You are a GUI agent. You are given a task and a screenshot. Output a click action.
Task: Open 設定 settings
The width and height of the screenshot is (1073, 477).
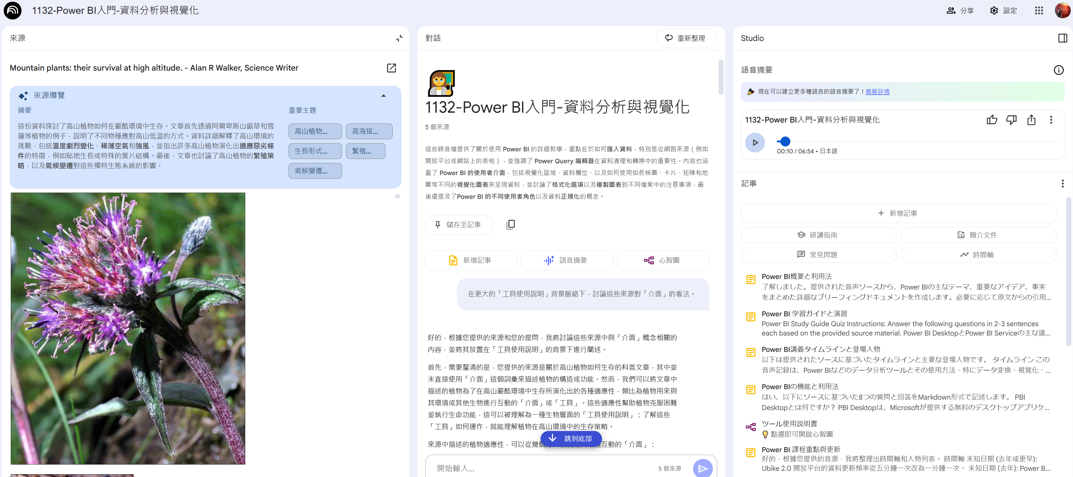[x=1004, y=10]
